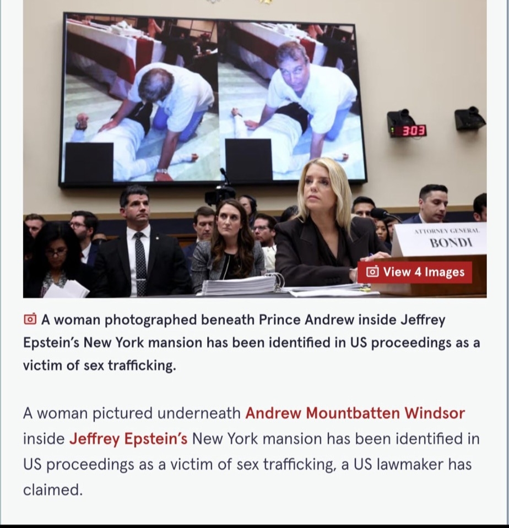
Task: Click the word 'claimed.' ending the paragraph
Action: click(52, 489)
